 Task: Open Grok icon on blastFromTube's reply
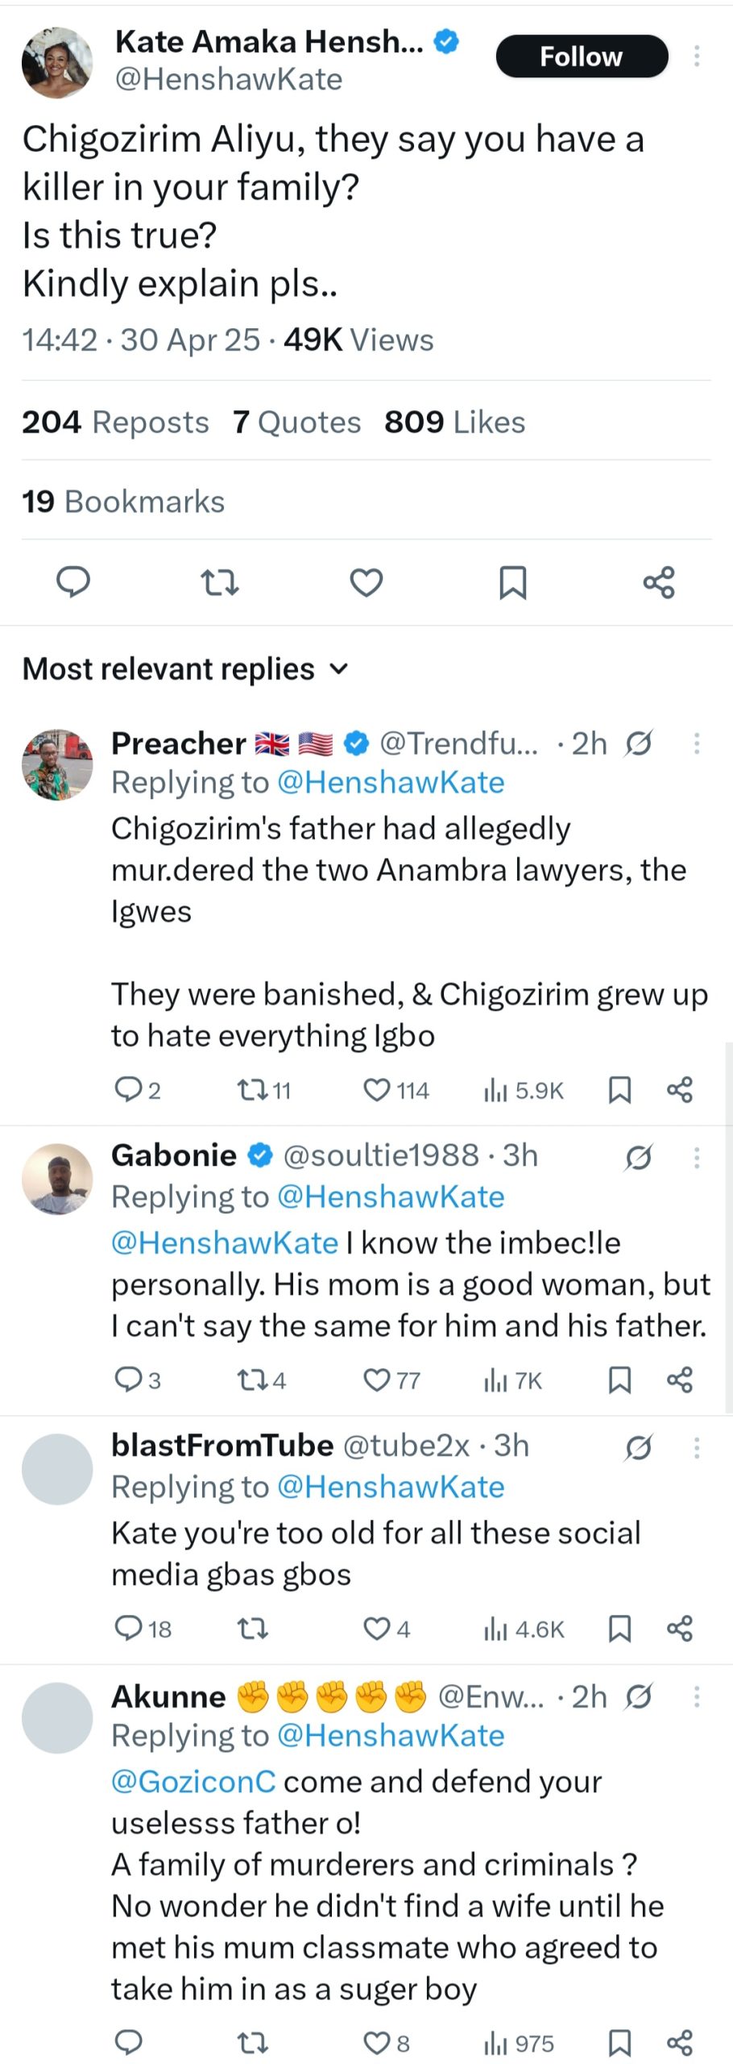[x=638, y=1448]
